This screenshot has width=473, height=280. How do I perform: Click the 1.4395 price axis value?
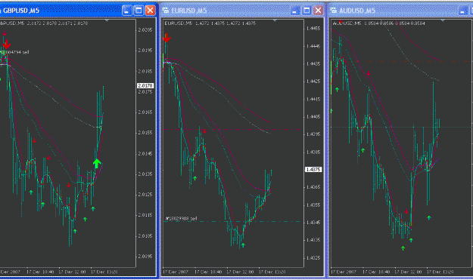tap(313, 134)
